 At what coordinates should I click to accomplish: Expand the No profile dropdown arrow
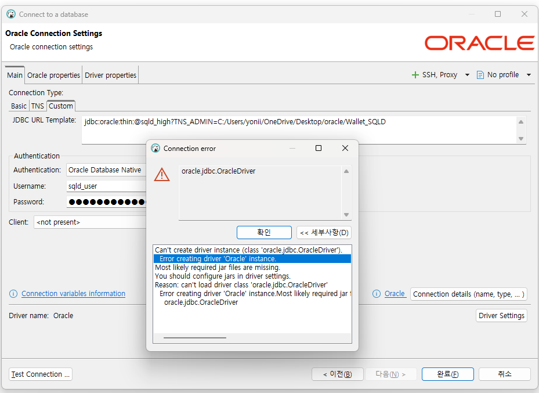529,75
